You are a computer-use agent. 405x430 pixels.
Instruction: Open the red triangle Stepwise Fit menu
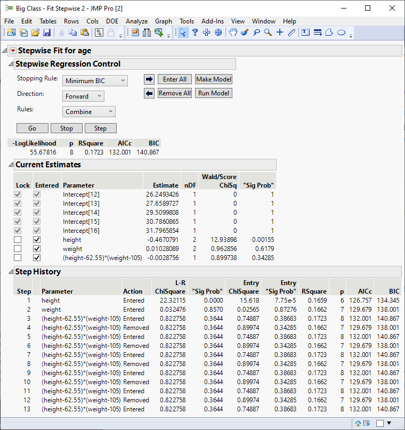pyautogui.click(x=13, y=51)
